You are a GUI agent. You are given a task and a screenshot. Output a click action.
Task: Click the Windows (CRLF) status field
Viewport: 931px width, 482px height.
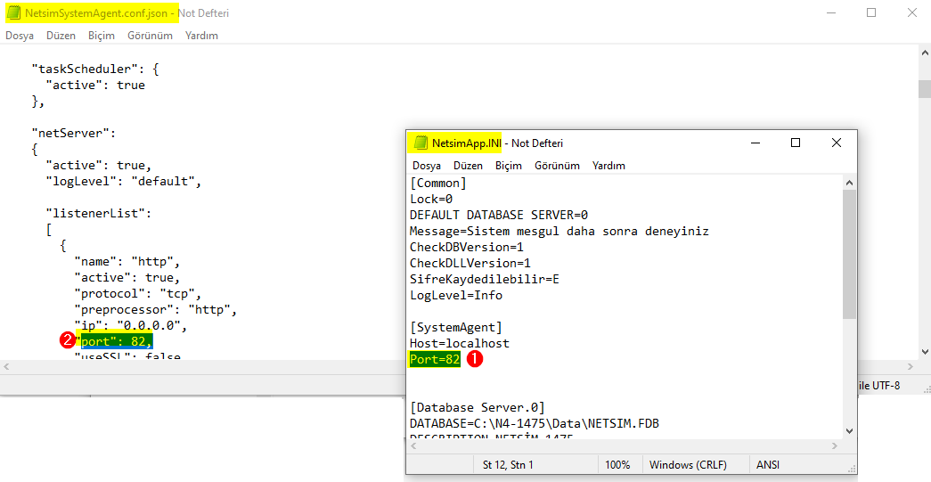[688, 464]
